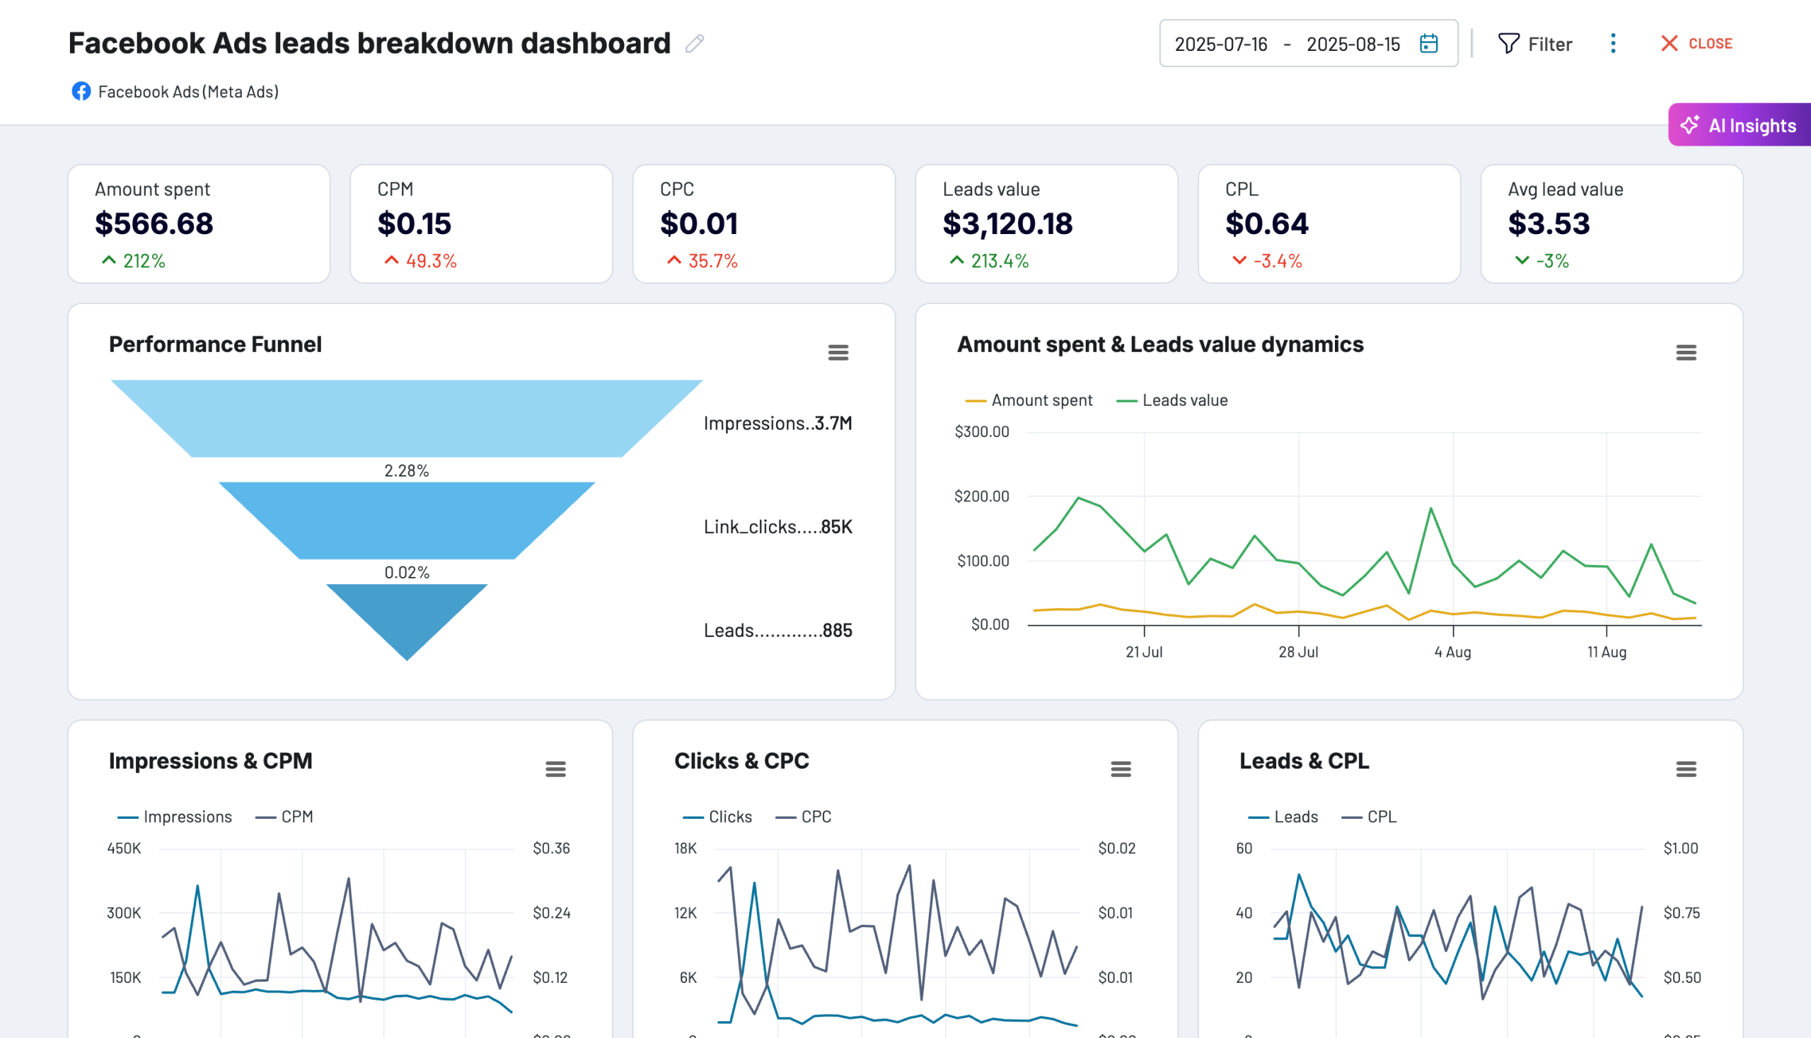Click the yellow Amount spent legend marker

click(x=976, y=400)
